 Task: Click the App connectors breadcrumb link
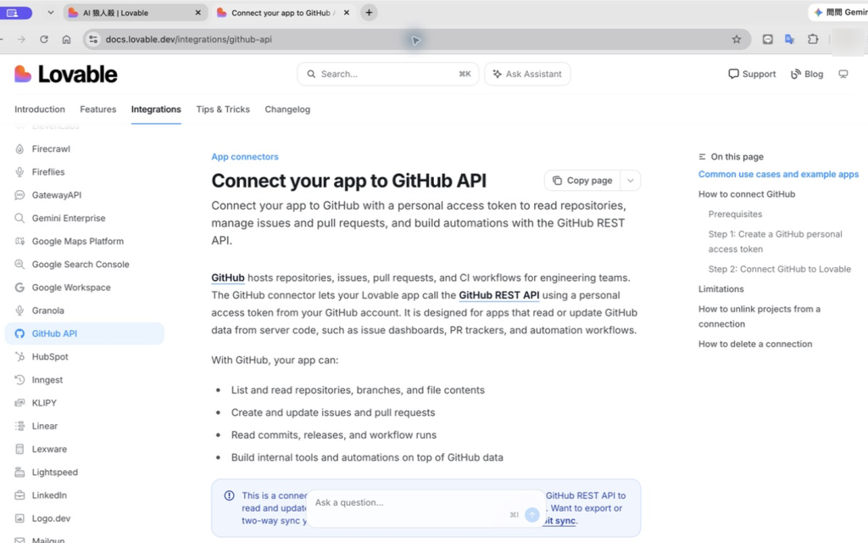coord(245,157)
